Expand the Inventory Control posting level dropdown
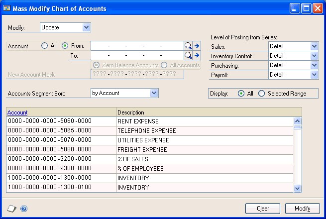The image size is (326, 219). point(314,56)
